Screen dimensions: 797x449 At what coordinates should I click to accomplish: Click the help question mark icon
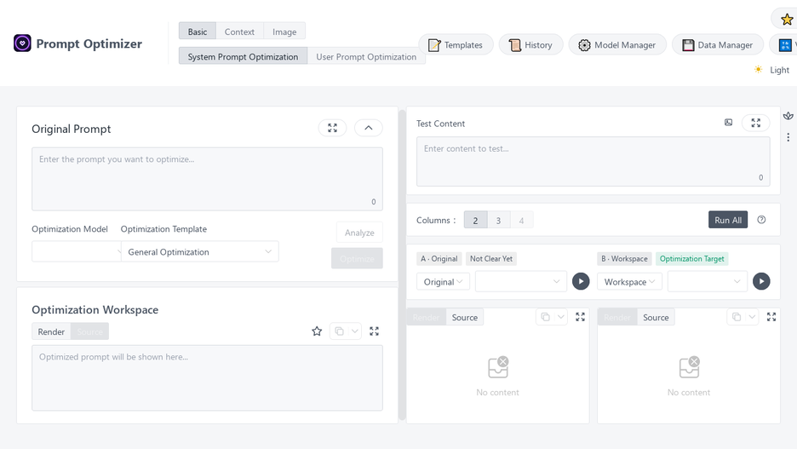(x=761, y=220)
